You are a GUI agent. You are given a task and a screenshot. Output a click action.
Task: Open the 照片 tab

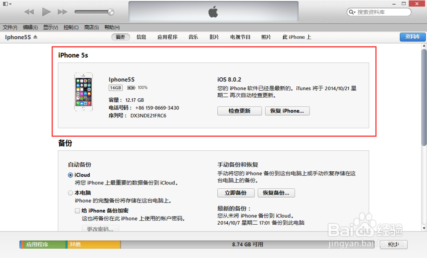click(266, 37)
